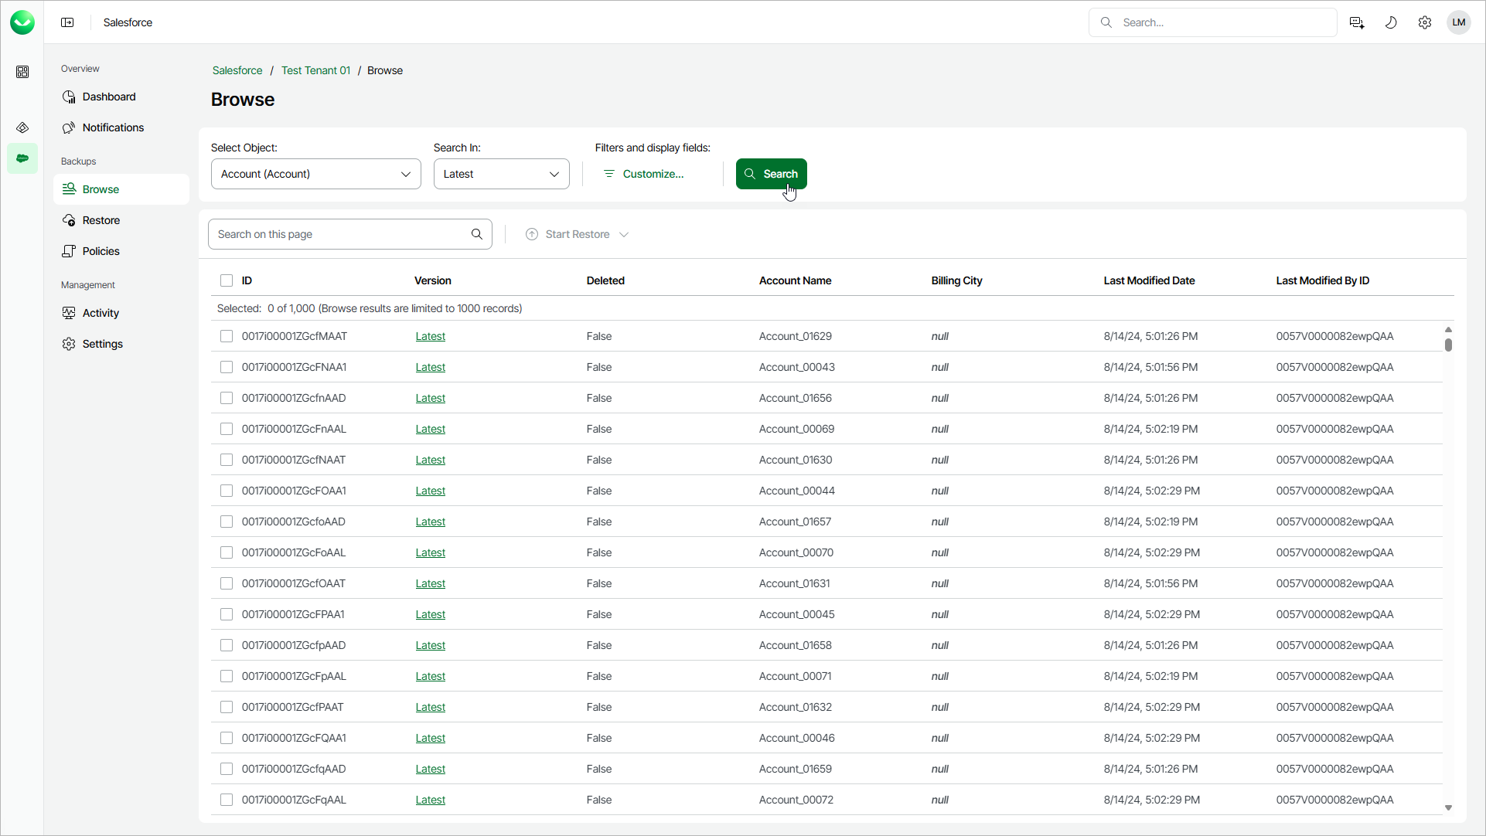Open Latest version link for Account_00043
This screenshot has height=836, width=1486.
point(430,367)
